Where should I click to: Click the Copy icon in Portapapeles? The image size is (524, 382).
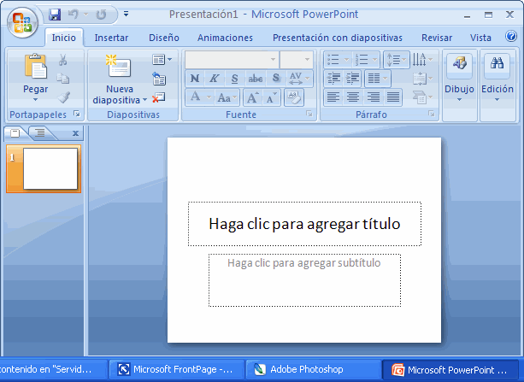tap(62, 79)
